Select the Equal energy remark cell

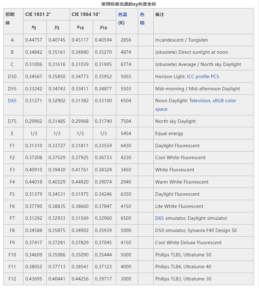(x=169, y=134)
